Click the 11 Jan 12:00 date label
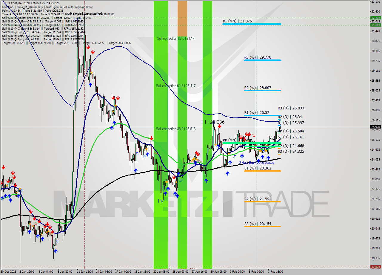The height and width of the screenshot is (275, 382). (85, 272)
